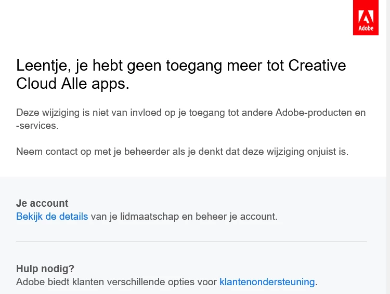Click the 'Je account' heading
390x294 pixels.
pyautogui.click(x=42, y=203)
